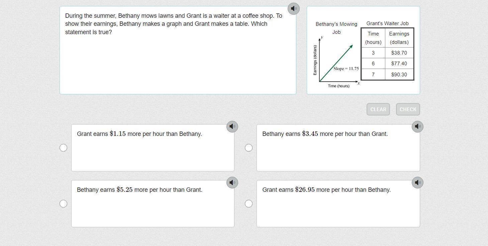Choose radio for Grant earns $26.95 more

249,203
